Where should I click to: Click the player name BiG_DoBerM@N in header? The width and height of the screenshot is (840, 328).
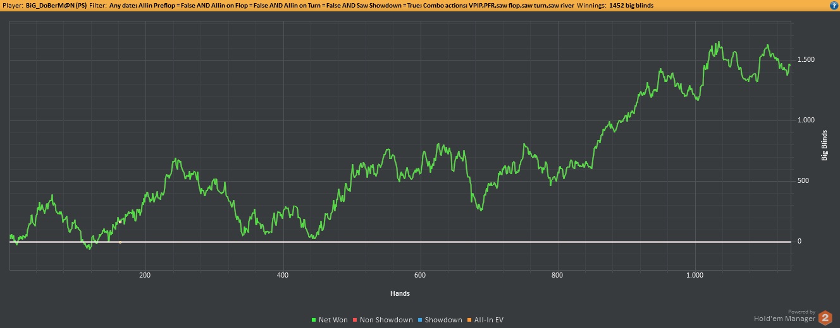[x=50, y=5]
